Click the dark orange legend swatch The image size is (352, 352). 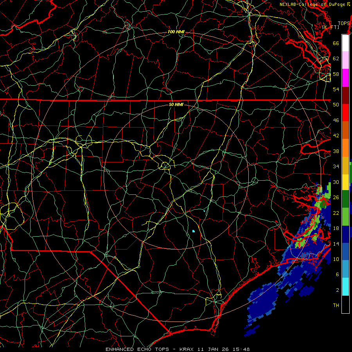pyautogui.click(x=345, y=130)
